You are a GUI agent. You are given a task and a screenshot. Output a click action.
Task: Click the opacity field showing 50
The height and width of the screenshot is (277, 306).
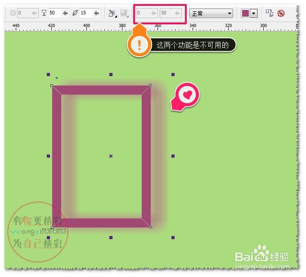coord(59,13)
